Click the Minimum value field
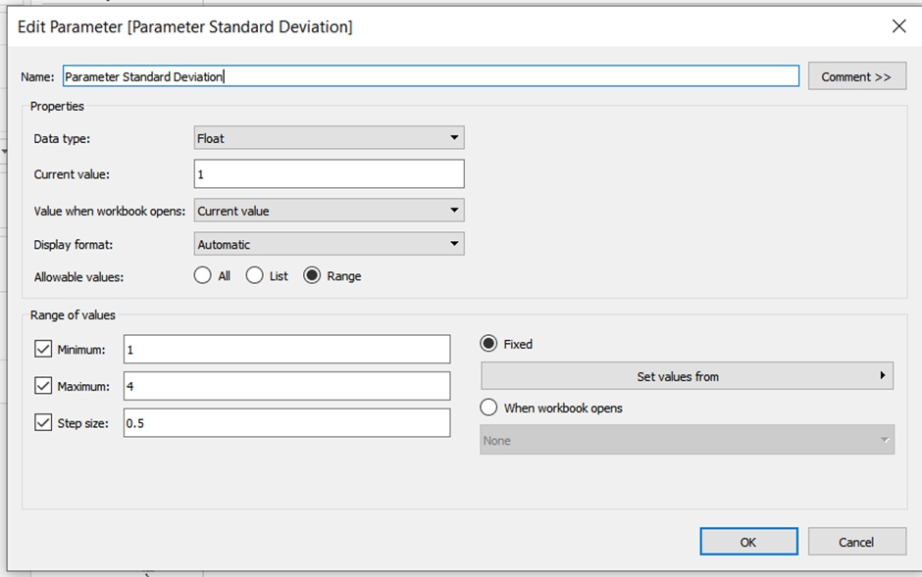This screenshot has width=922, height=577. pos(286,349)
